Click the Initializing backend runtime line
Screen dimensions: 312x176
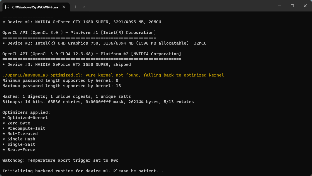coord(83,171)
